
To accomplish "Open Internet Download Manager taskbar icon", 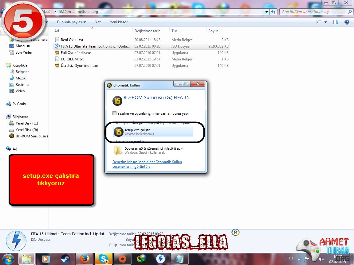I will (141, 259).
